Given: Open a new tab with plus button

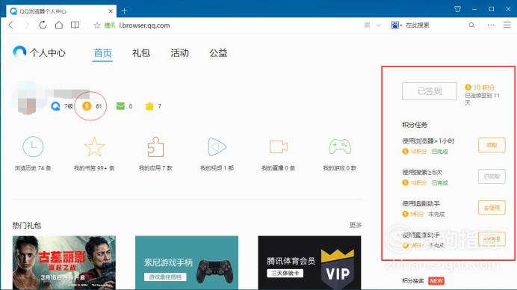Looking at the screenshot, I should tap(124, 11).
